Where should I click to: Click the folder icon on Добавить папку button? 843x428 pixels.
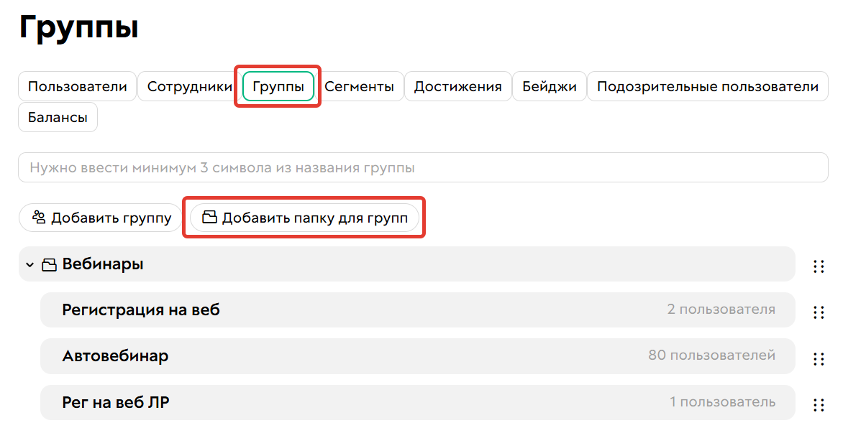coord(209,217)
